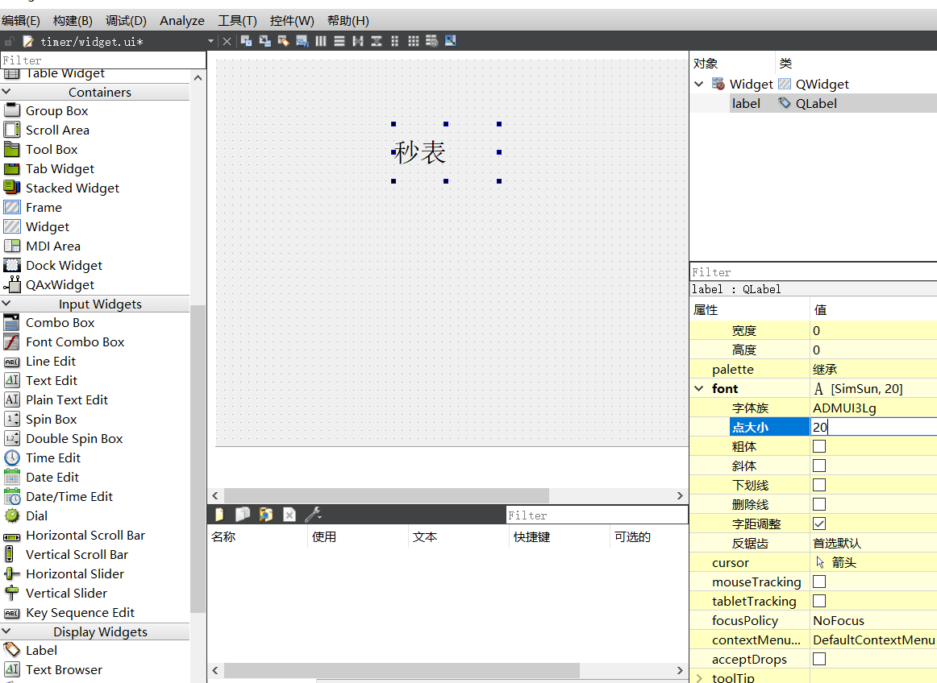
Task: Open the timer/widget.ui document dropdown
Action: coord(210,41)
